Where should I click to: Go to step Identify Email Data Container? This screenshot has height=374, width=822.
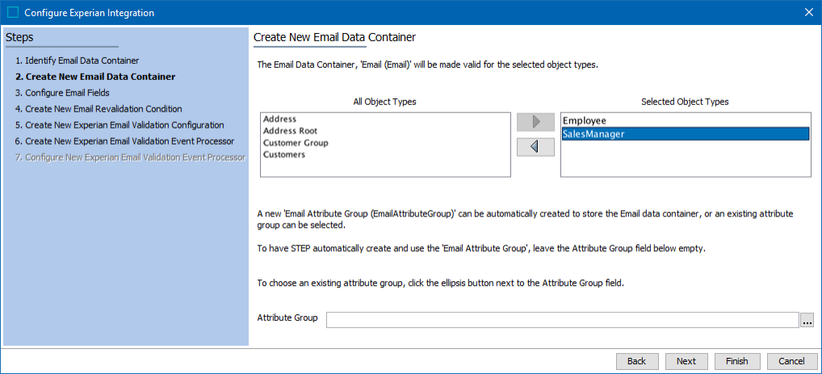click(x=77, y=61)
